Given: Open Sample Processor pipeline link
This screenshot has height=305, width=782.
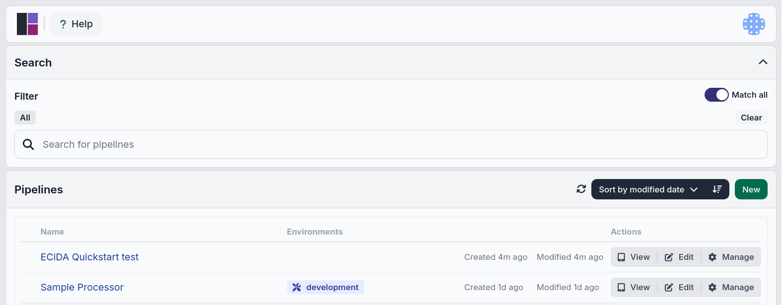Looking at the screenshot, I should [x=82, y=287].
